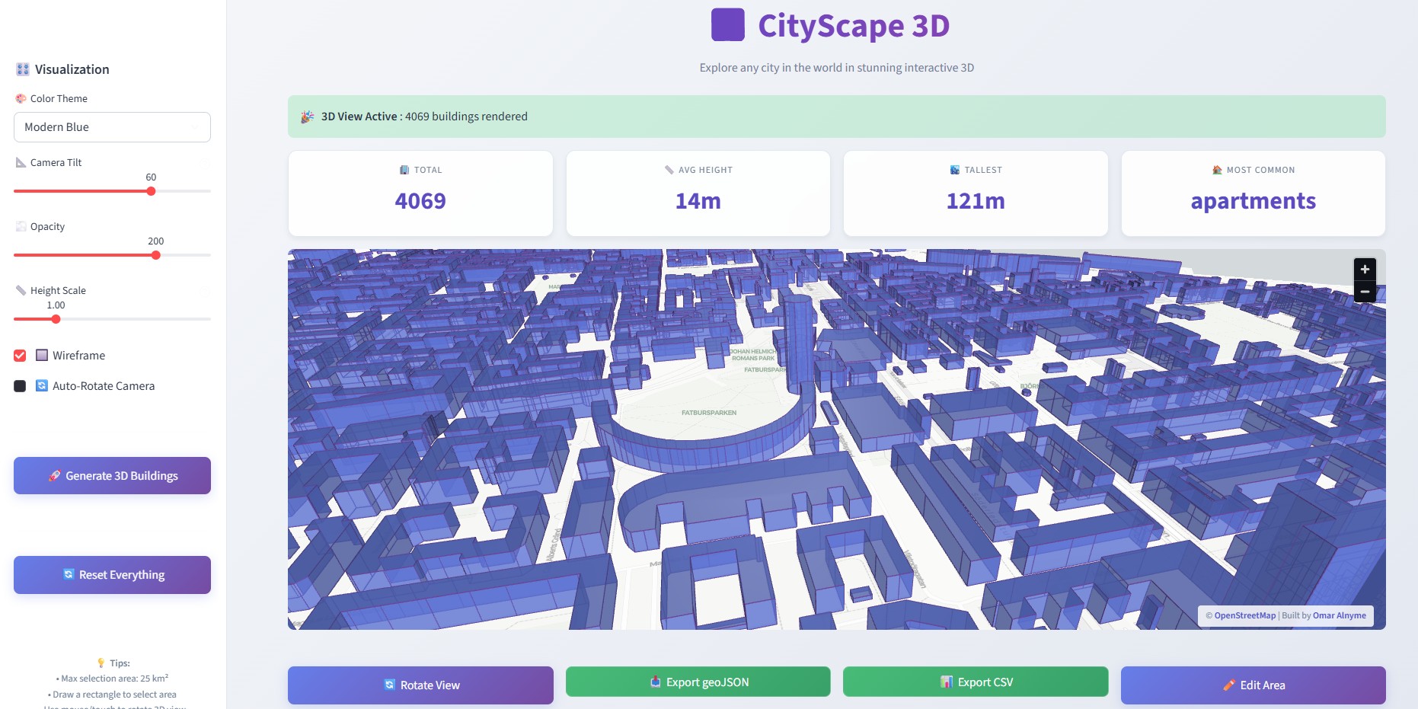Click Reset Everything button
Image resolution: width=1418 pixels, height=709 pixels.
pyautogui.click(x=112, y=574)
